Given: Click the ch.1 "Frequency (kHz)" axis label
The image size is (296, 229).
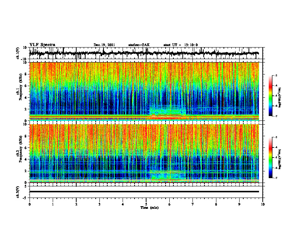Looking at the screenshot, I should pos(21,87).
